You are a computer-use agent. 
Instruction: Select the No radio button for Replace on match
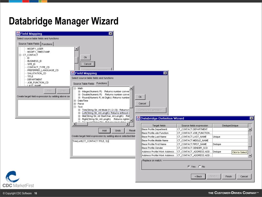[200, 166]
